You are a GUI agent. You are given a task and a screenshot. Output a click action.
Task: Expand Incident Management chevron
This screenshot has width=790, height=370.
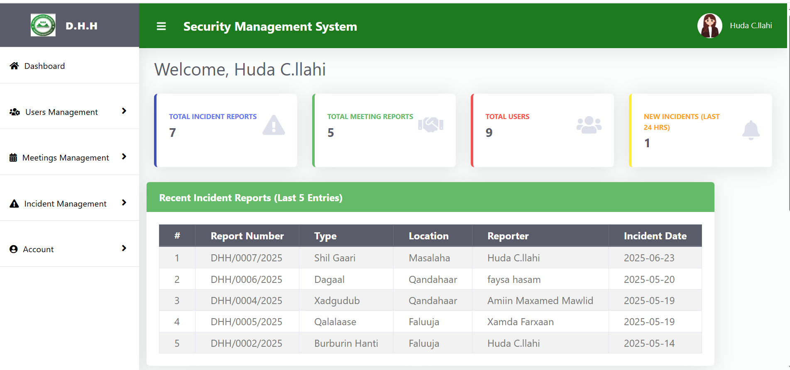click(x=124, y=203)
